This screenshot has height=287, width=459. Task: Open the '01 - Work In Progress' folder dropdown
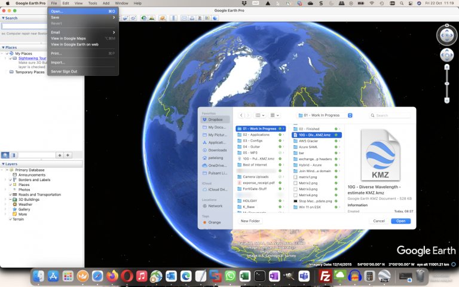pos(325,115)
